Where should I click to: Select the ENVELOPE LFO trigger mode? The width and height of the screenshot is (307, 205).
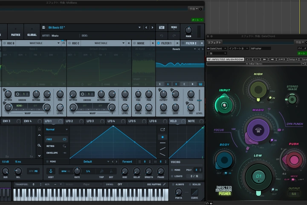56,153
